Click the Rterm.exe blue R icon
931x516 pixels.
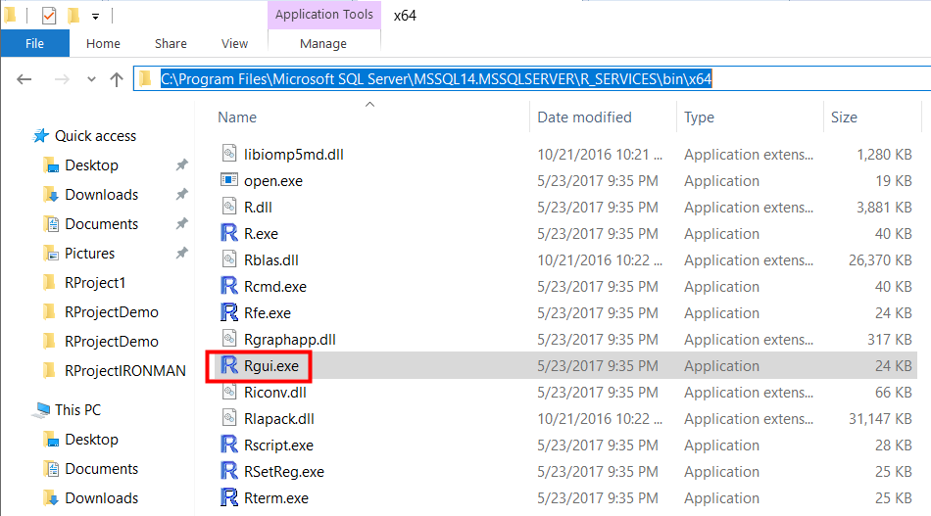pyautogui.click(x=229, y=497)
